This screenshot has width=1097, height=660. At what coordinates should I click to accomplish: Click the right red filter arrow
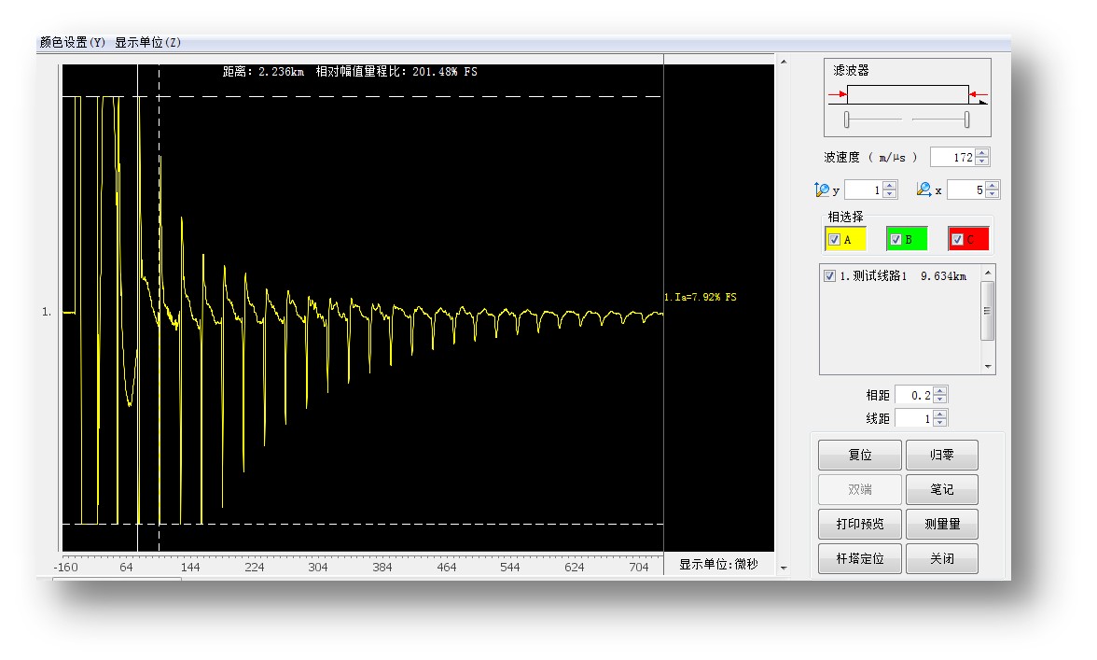978,94
